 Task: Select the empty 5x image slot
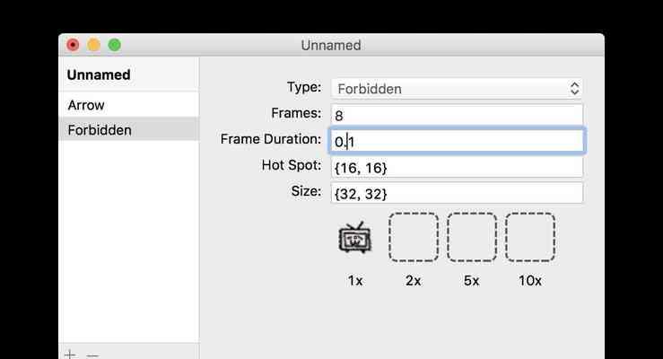[x=472, y=237]
